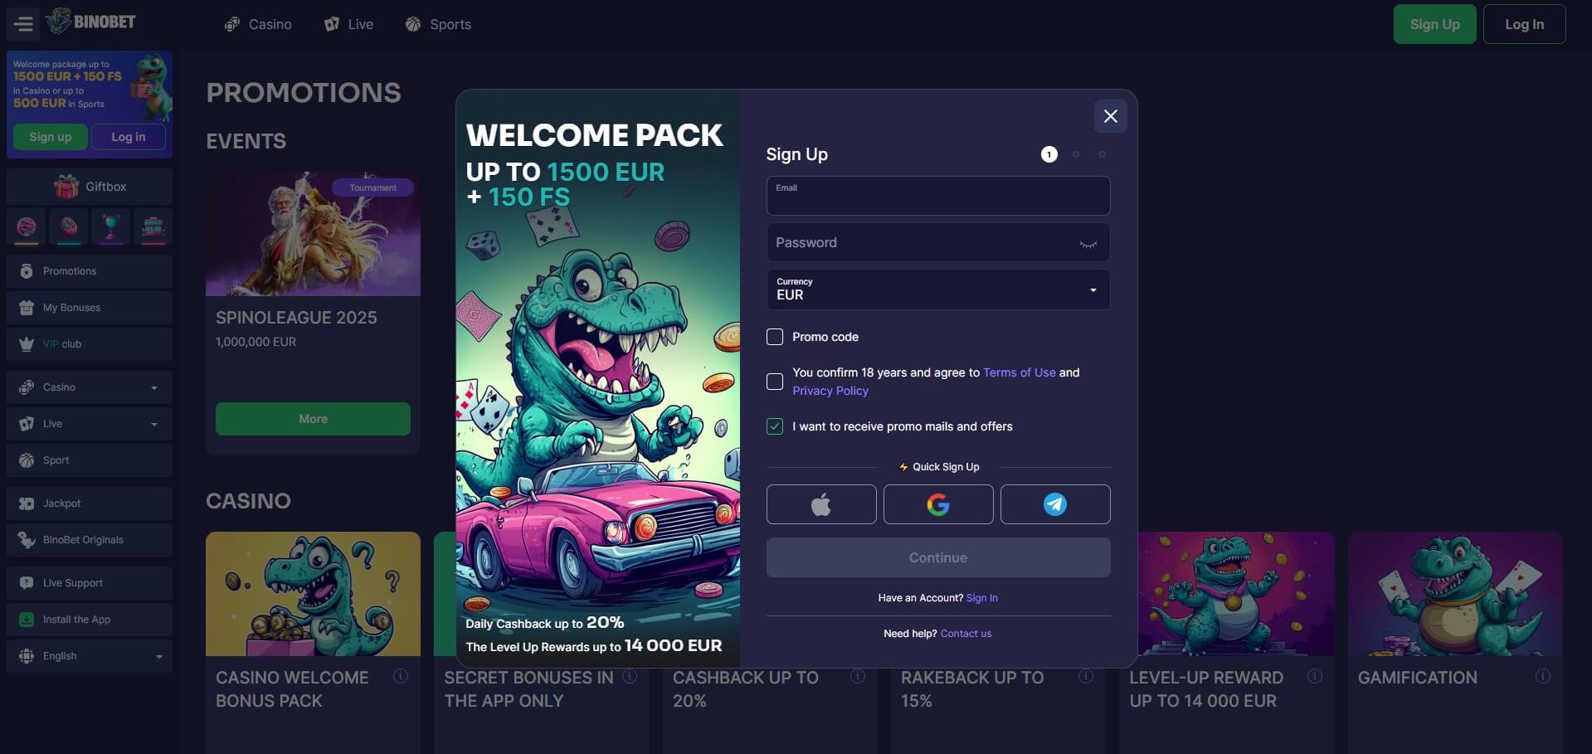Click the Sign In link
1592x754 pixels.
pyautogui.click(x=982, y=598)
